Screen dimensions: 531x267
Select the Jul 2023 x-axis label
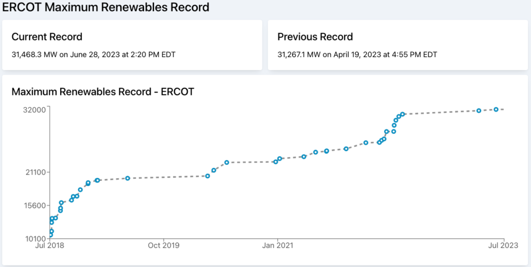[x=503, y=245]
